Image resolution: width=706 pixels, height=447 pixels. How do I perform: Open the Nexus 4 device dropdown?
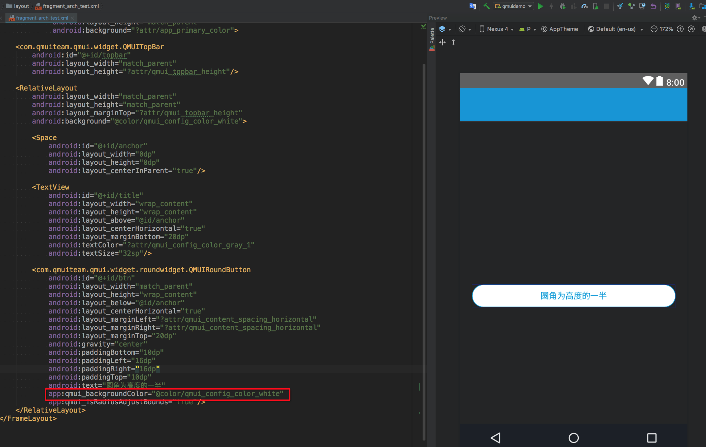[497, 29]
